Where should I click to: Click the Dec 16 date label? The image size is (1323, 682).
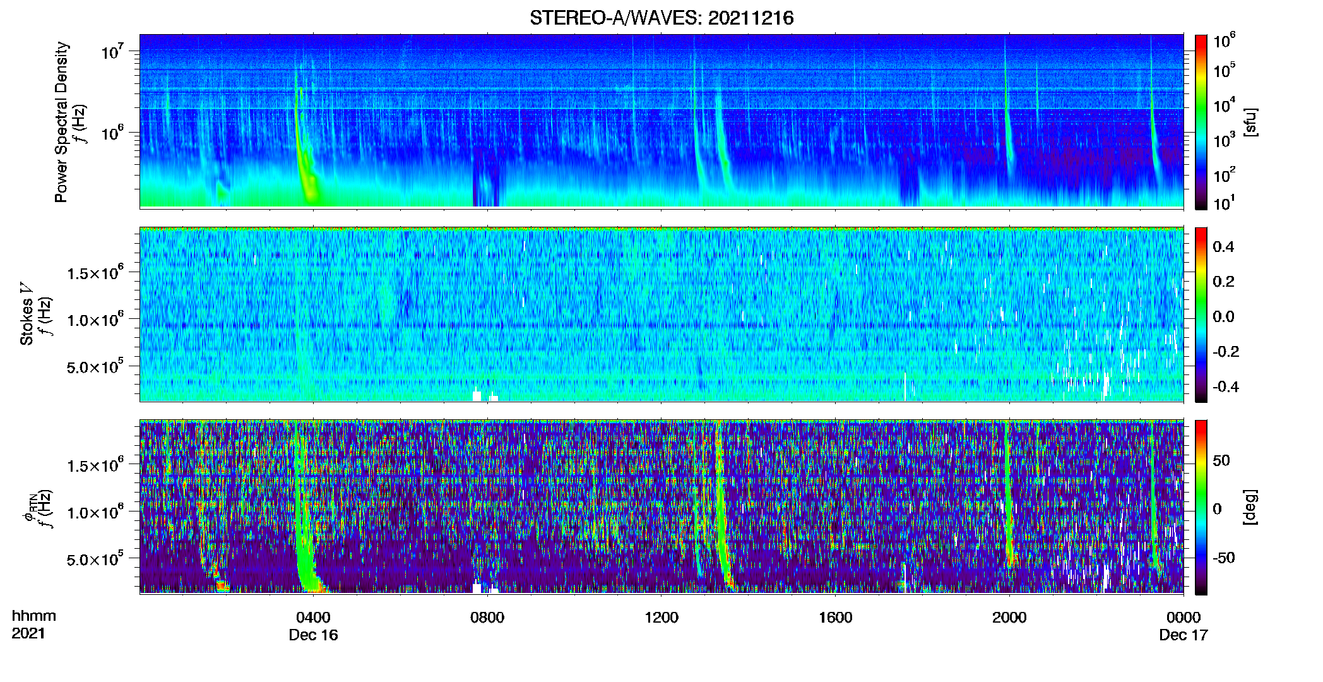(x=313, y=635)
